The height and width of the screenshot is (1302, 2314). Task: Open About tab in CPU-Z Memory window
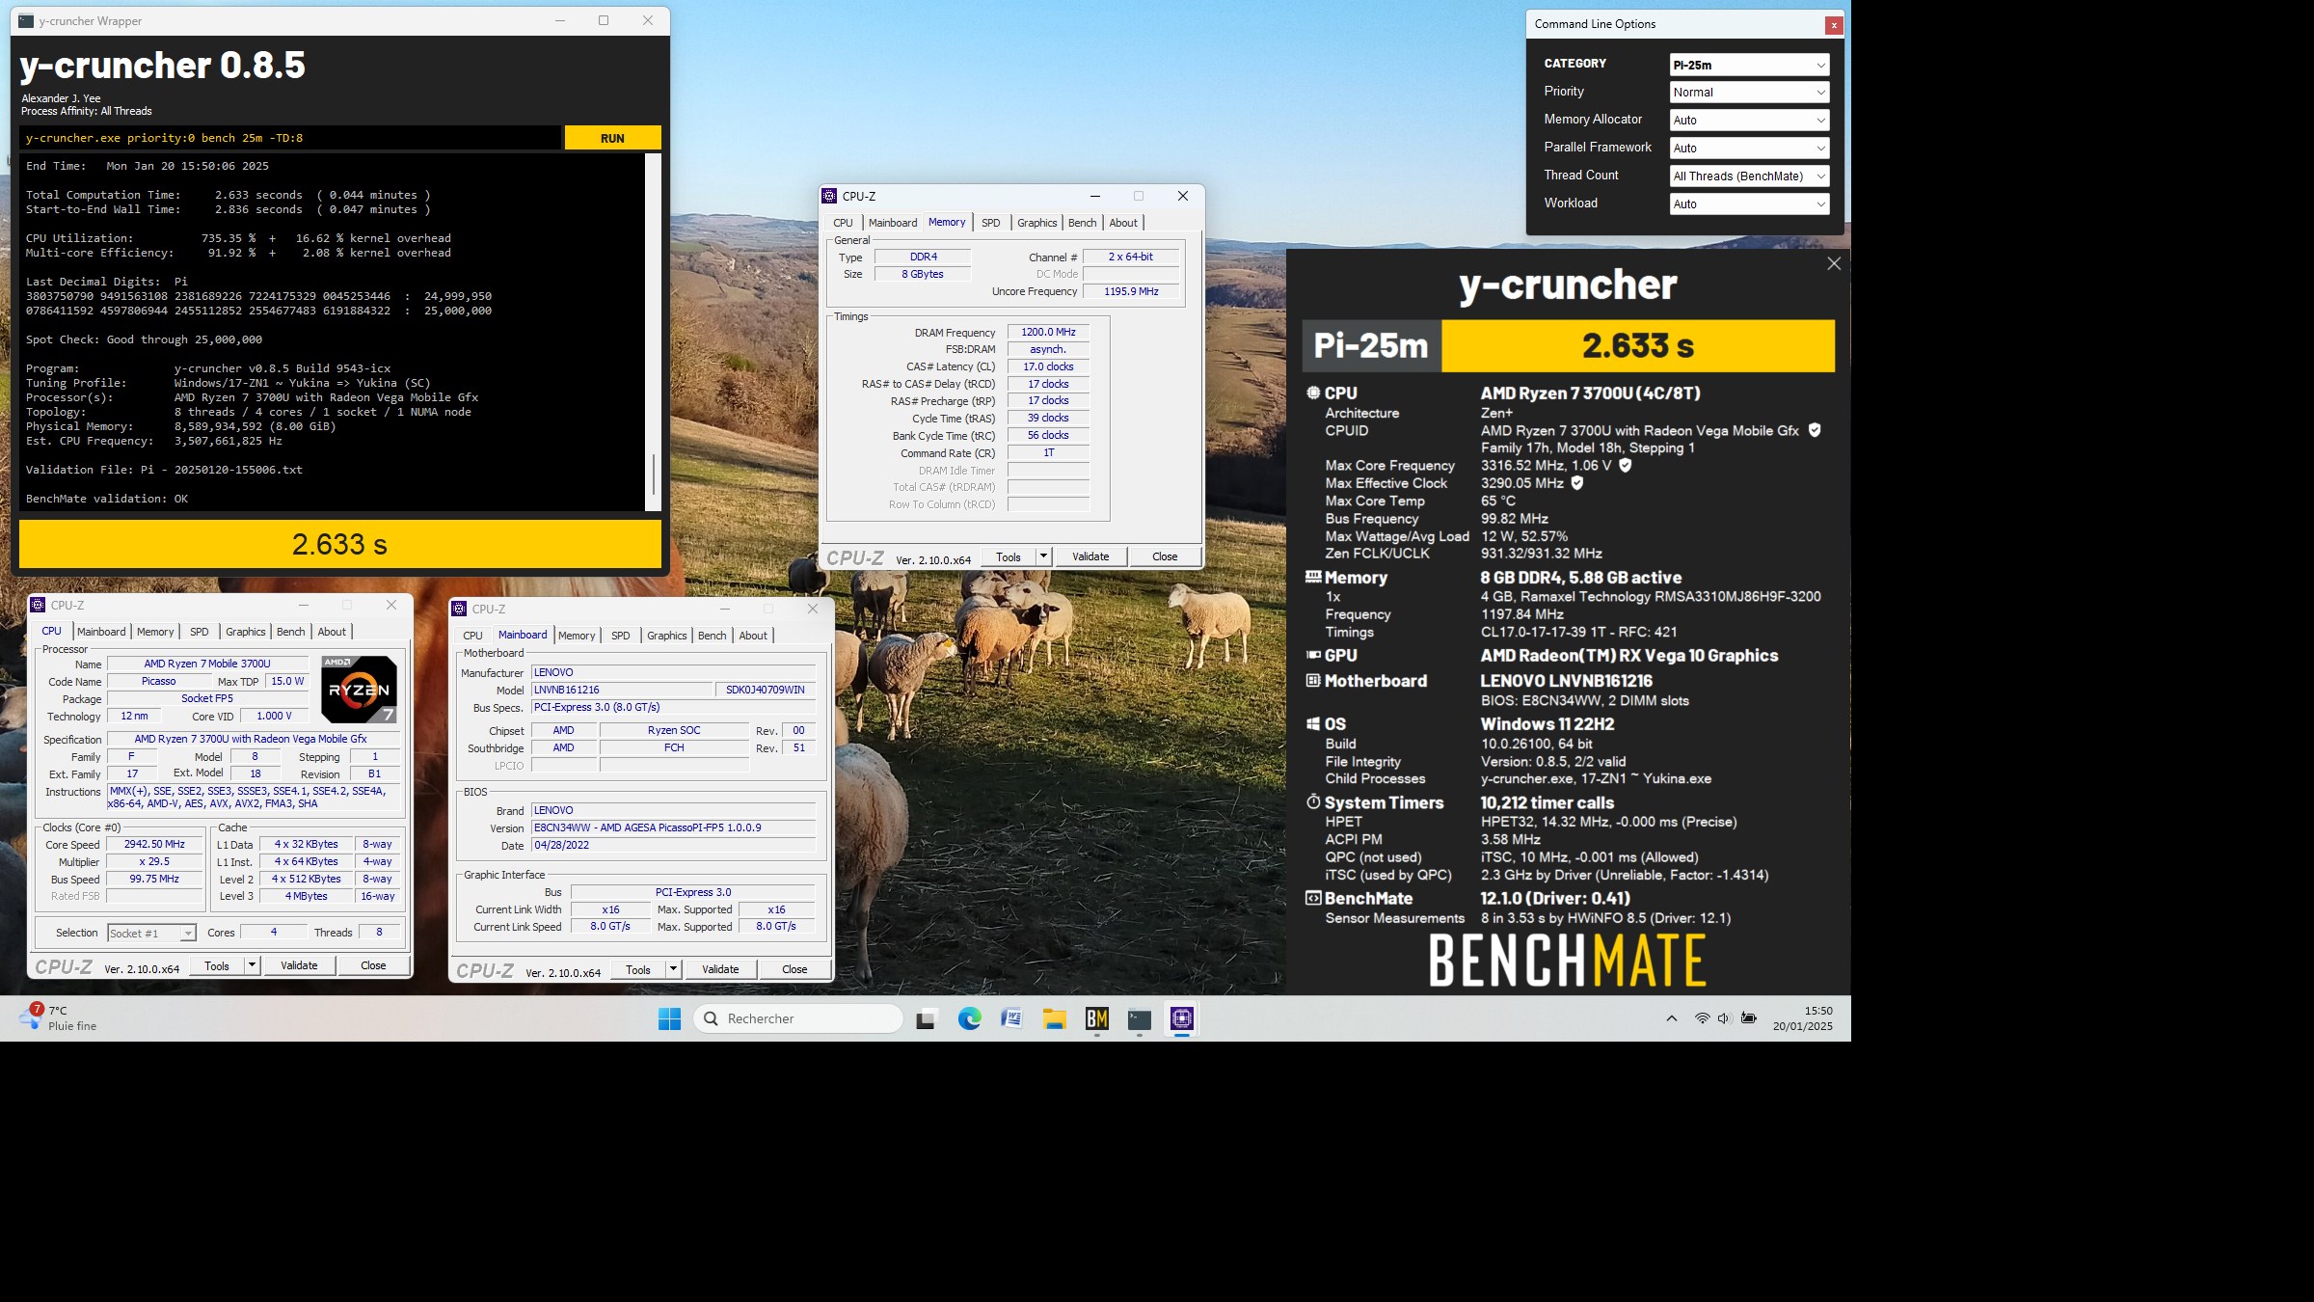[1123, 223]
